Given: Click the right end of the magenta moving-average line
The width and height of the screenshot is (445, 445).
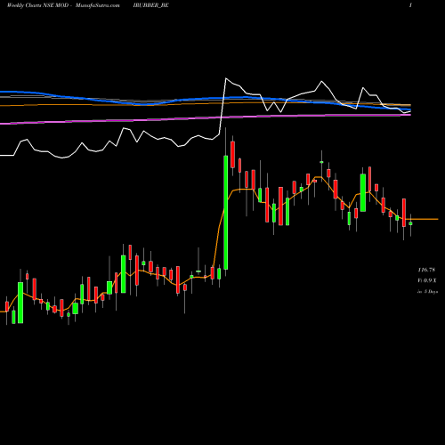Looking at the screenshot, I should (x=409, y=115).
